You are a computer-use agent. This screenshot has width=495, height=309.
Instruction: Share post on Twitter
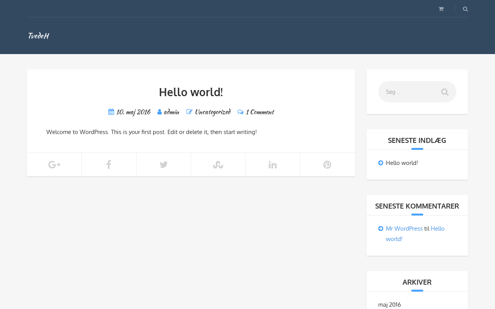[164, 165]
